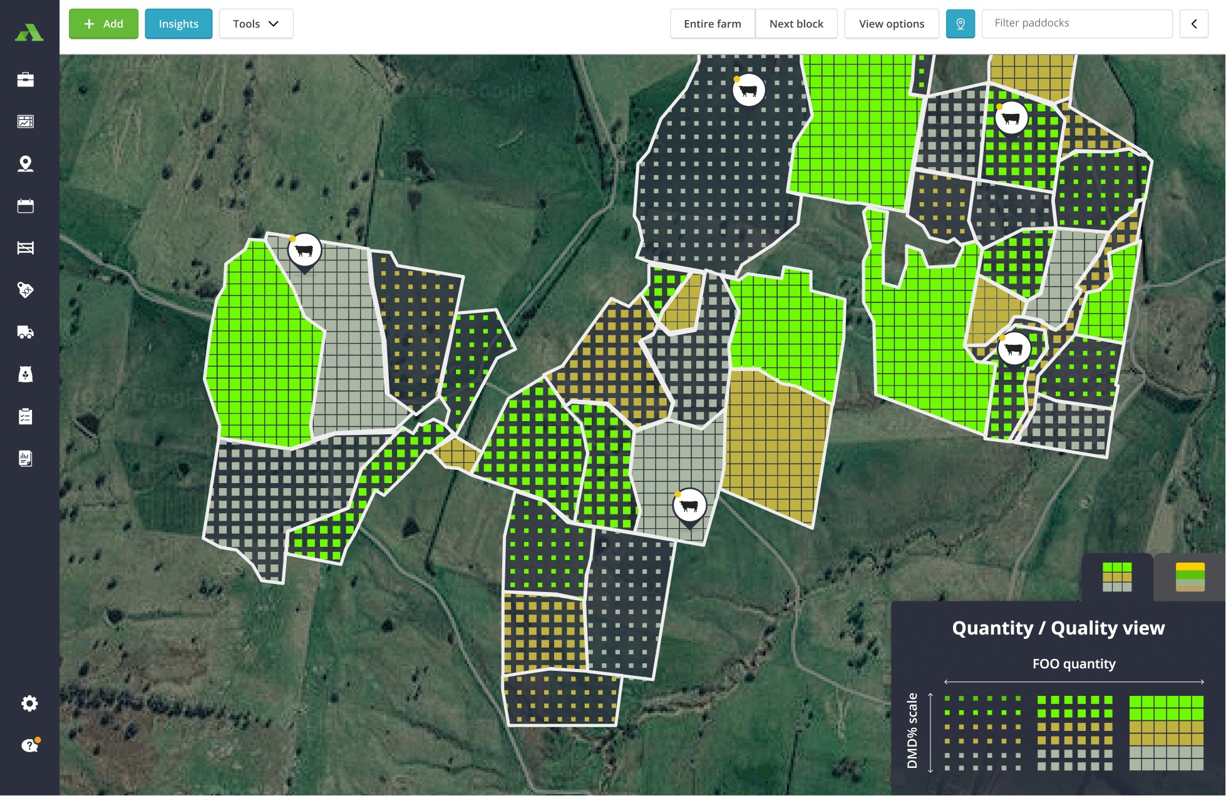Switch to the striped color legend tab
Screen dimensions: 1226x796
point(1190,577)
